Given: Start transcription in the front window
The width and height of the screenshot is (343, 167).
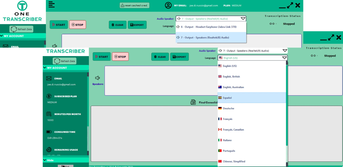Looking at the screenshot, I should [x=102, y=57].
